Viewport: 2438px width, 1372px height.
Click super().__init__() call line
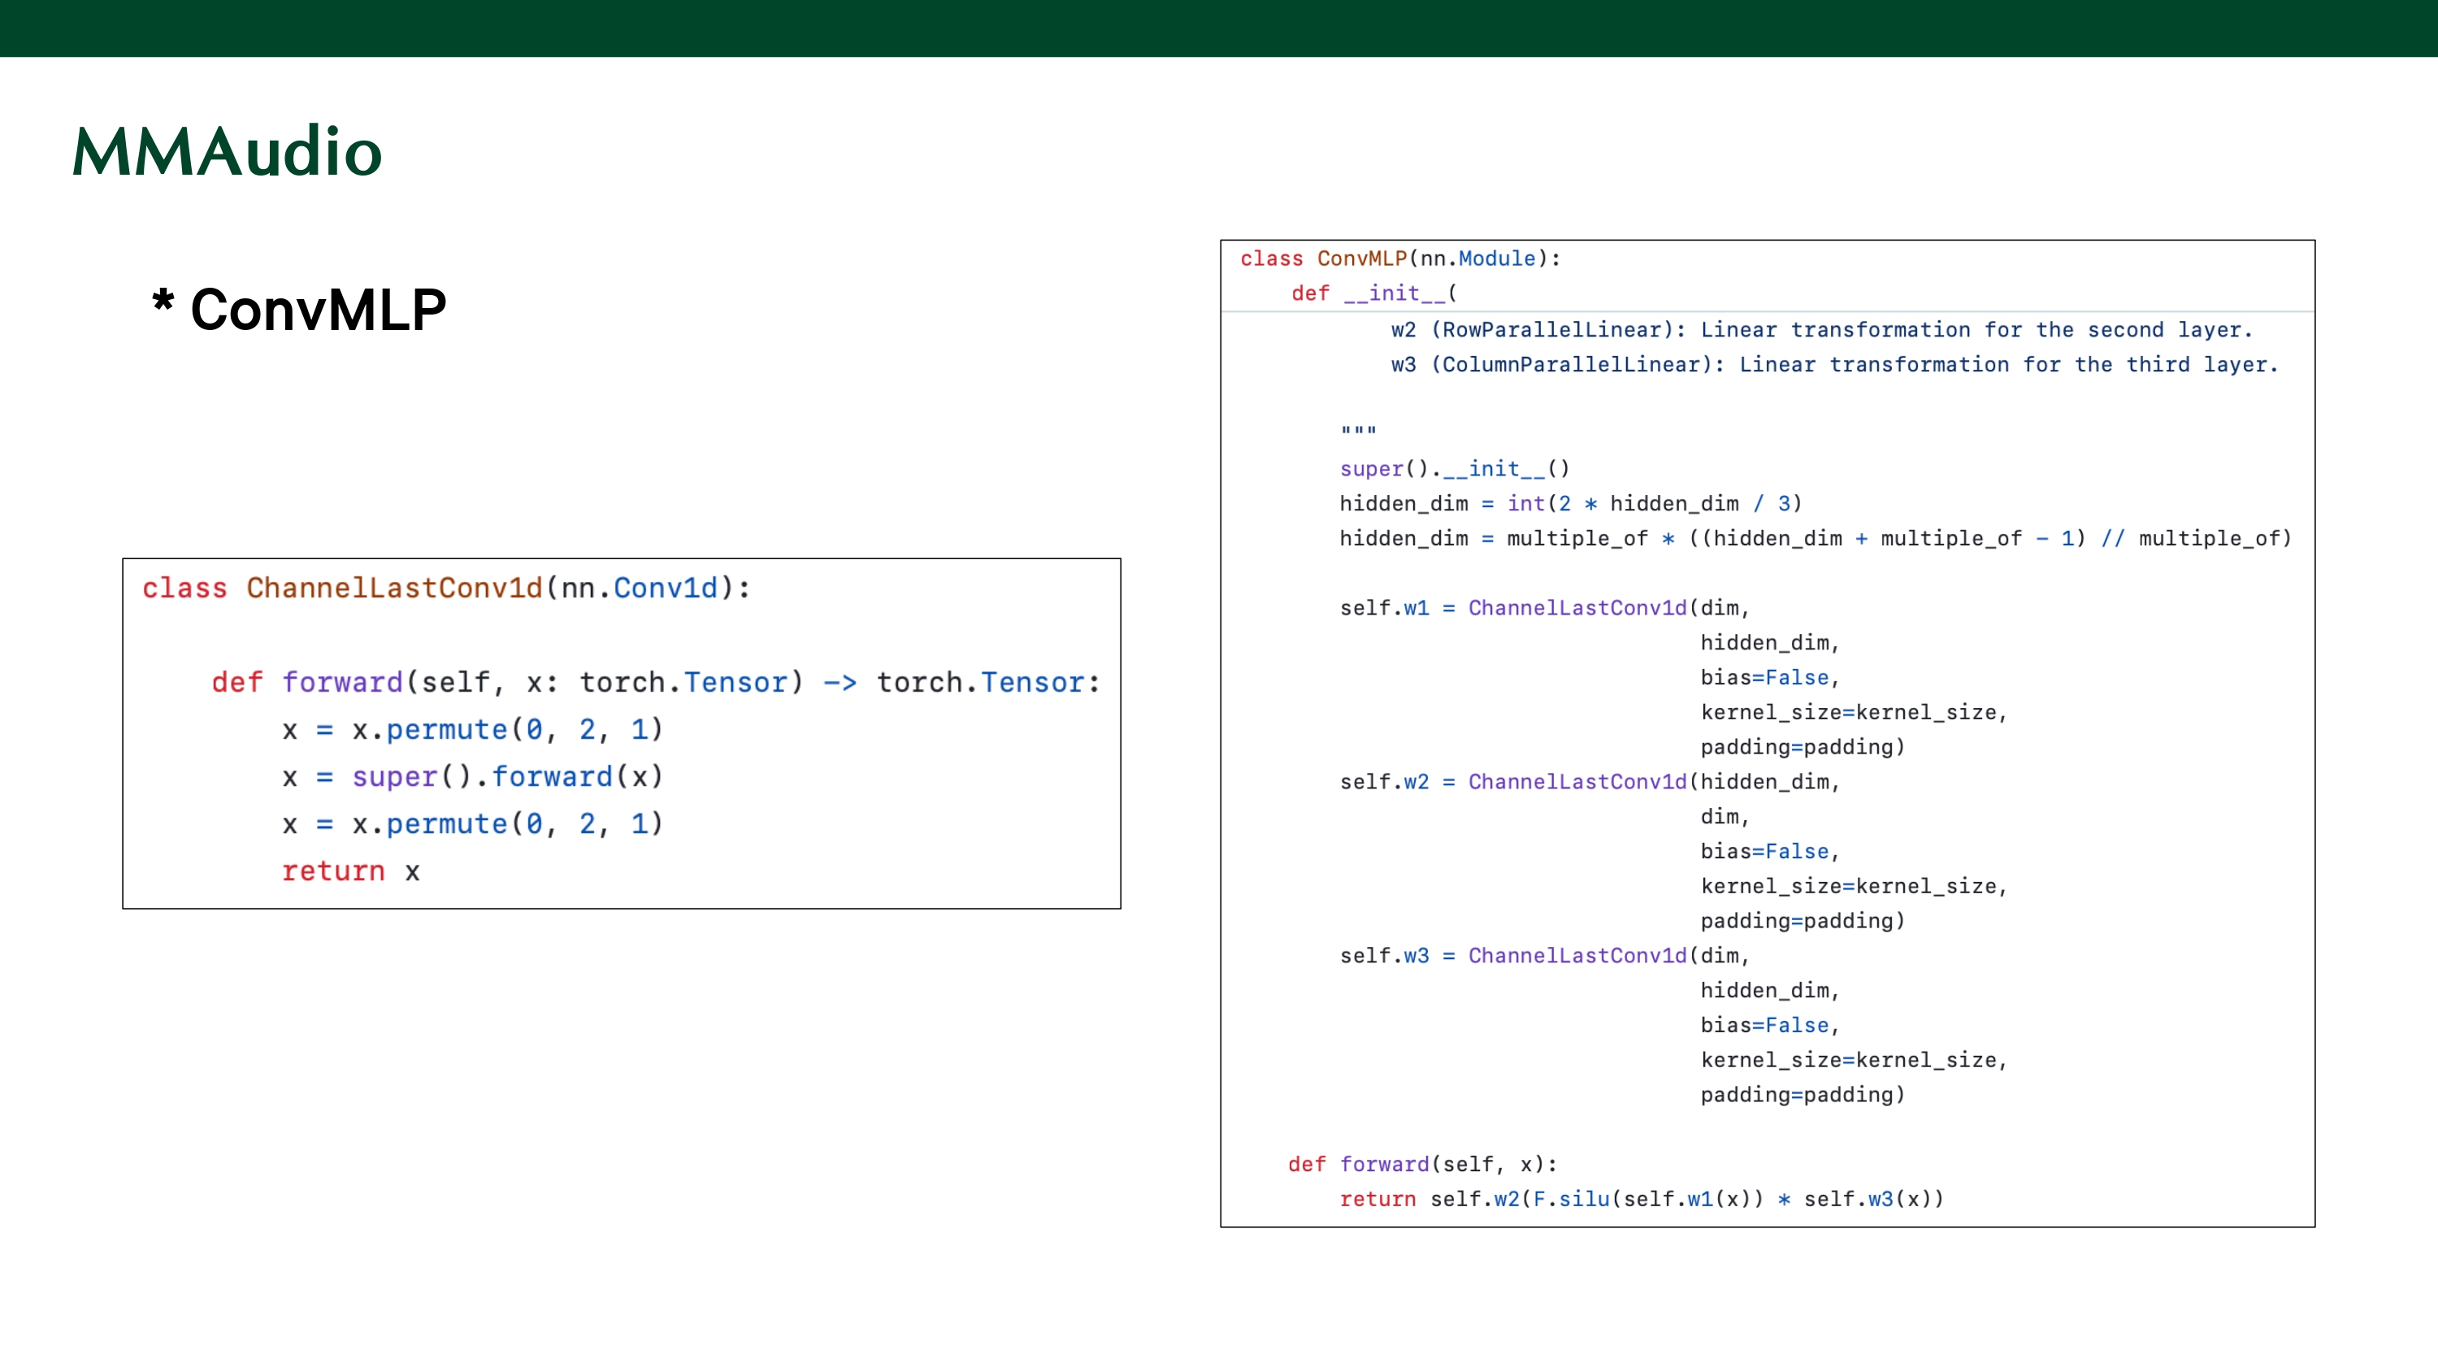click(1454, 469)
